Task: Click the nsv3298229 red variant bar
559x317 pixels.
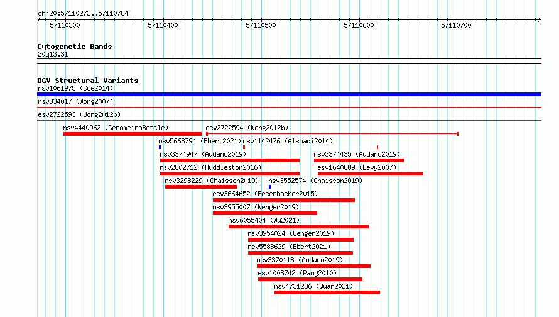Action: (x=201, y=187)
